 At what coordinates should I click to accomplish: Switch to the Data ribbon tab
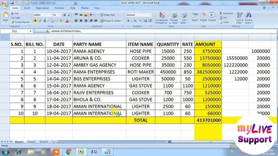click(x=73, y=8)
